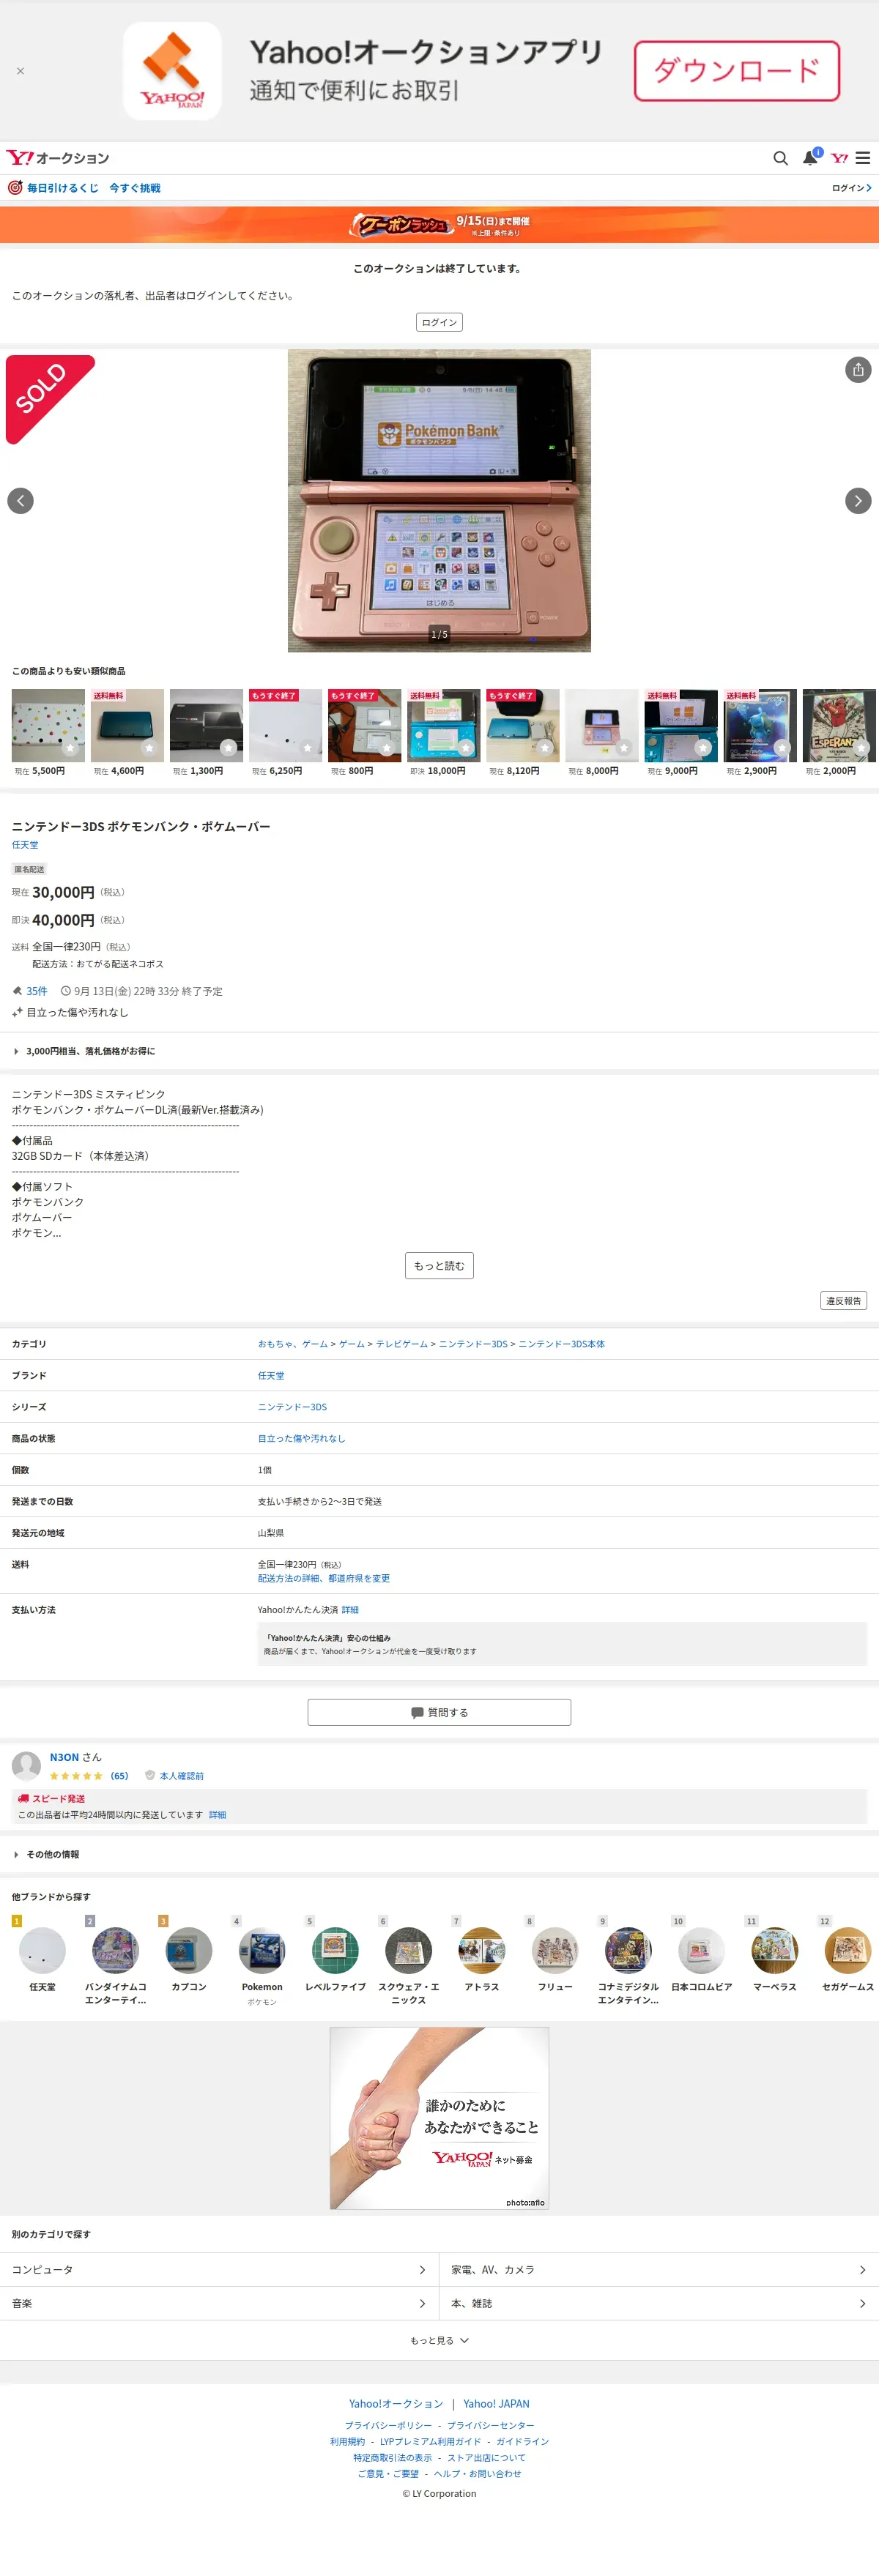Favorite the similar item priced 800円
The width and height of the screenshot is (879, 2576).
[387, 747]
